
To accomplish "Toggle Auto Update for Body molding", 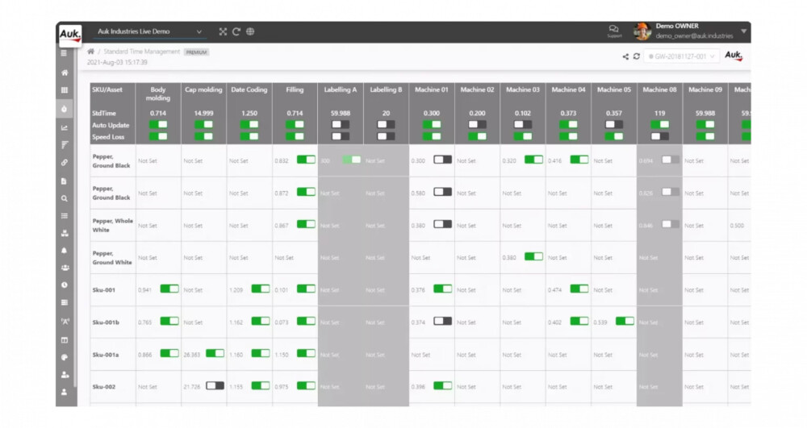I will pos(158,125).
